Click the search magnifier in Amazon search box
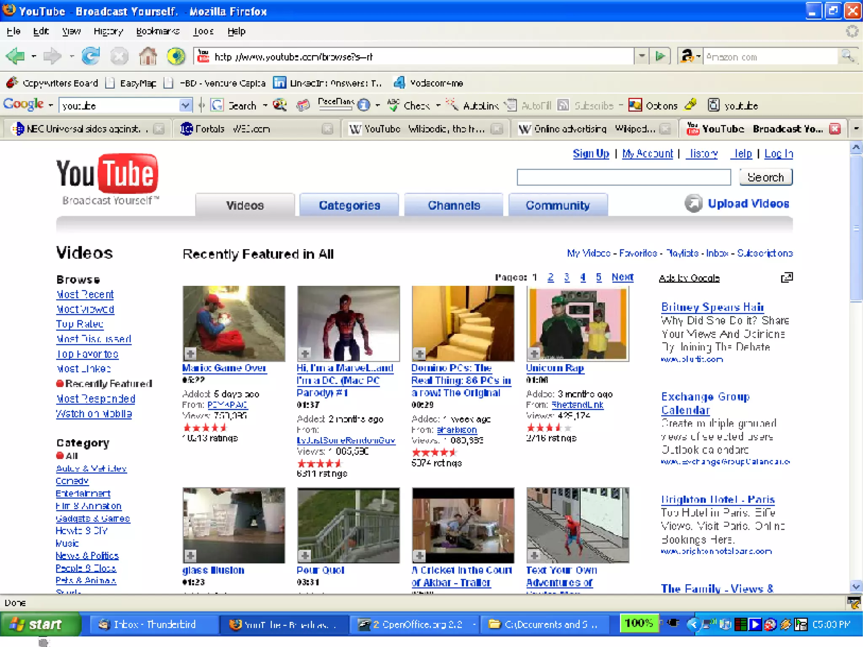Screen dimensions: 863x647 point(847,56)
